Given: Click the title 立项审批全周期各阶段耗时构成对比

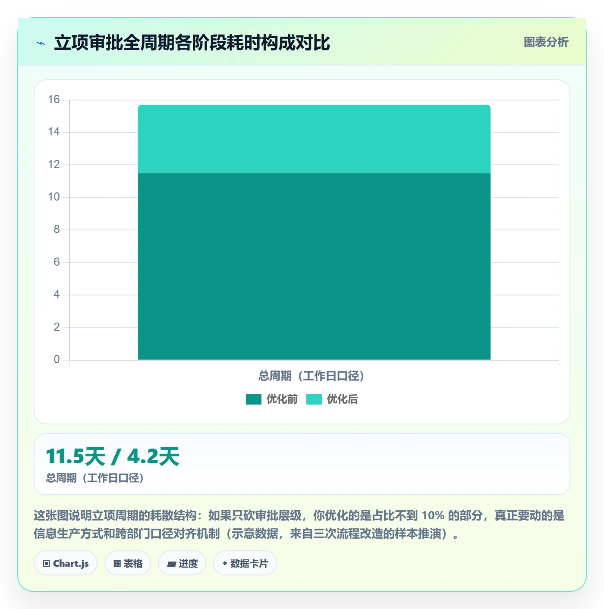Looking at the screenshot, I should (x=192, y=43).
